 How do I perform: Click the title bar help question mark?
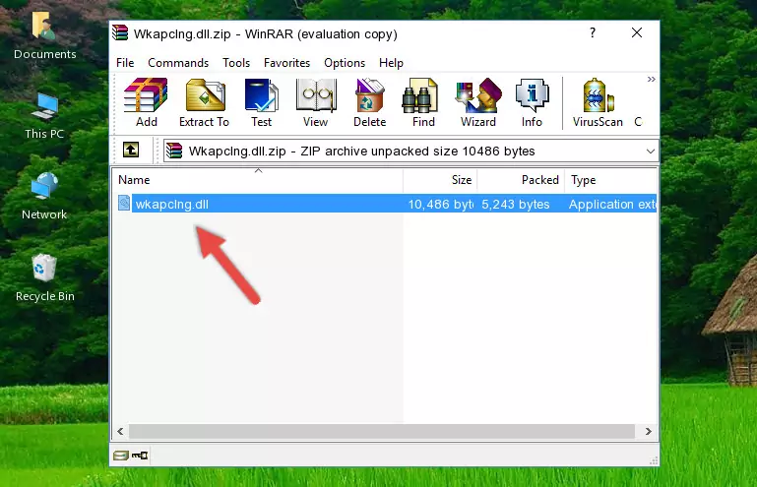point(593,32)
